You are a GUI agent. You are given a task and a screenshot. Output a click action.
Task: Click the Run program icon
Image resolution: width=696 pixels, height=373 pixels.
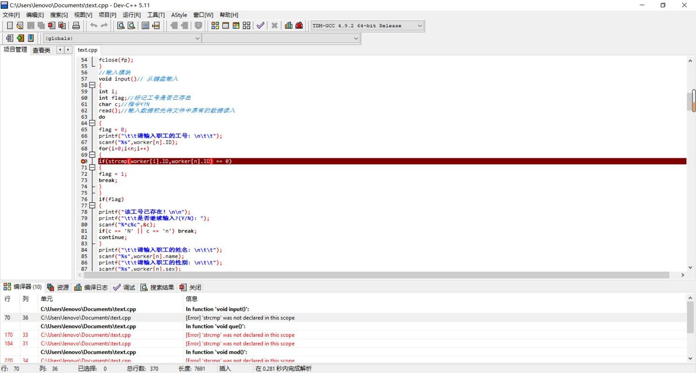225,26
